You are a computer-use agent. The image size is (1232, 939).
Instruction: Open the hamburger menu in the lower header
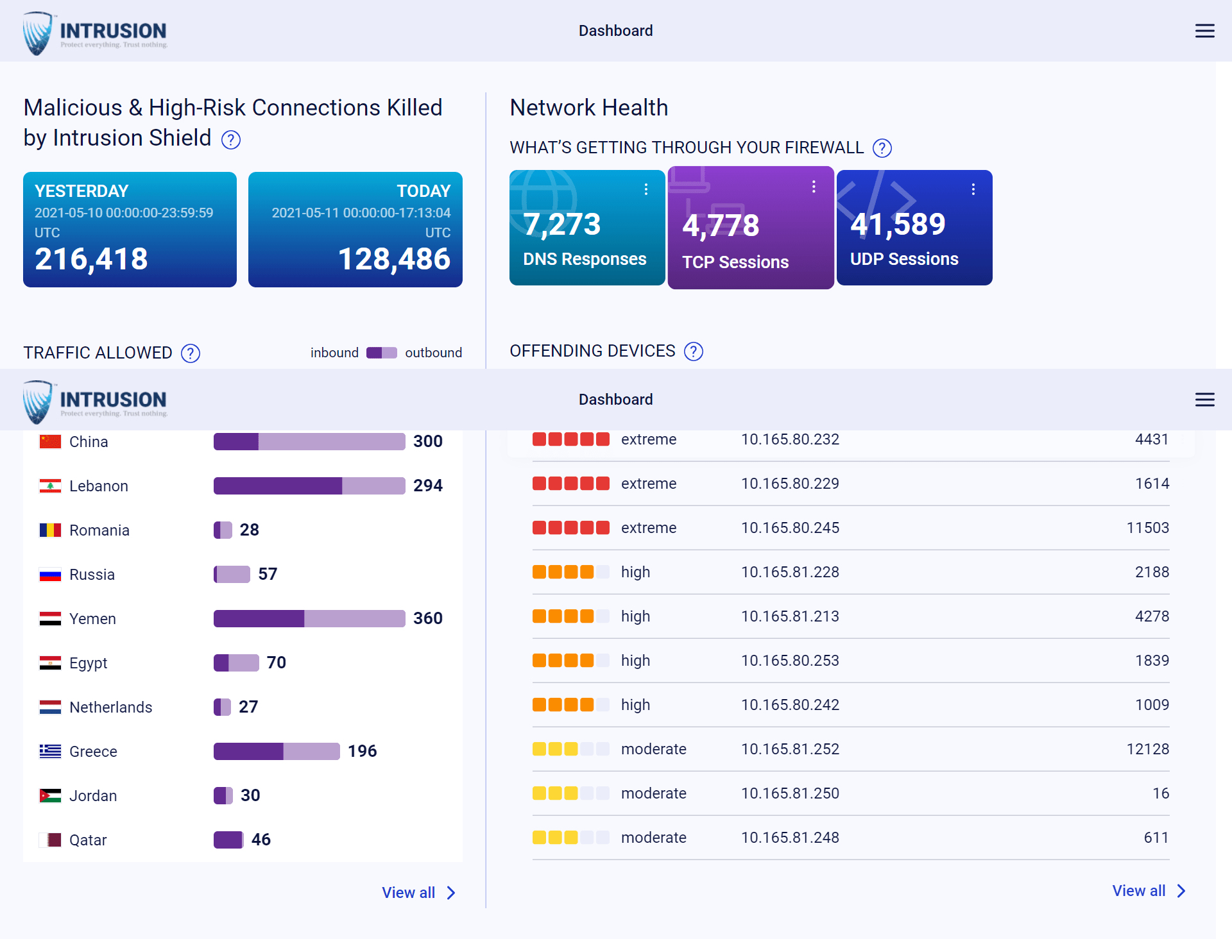pos(1205,399)
